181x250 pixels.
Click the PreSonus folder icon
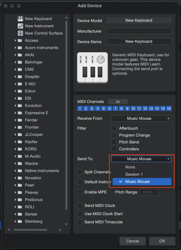(20, 200)
